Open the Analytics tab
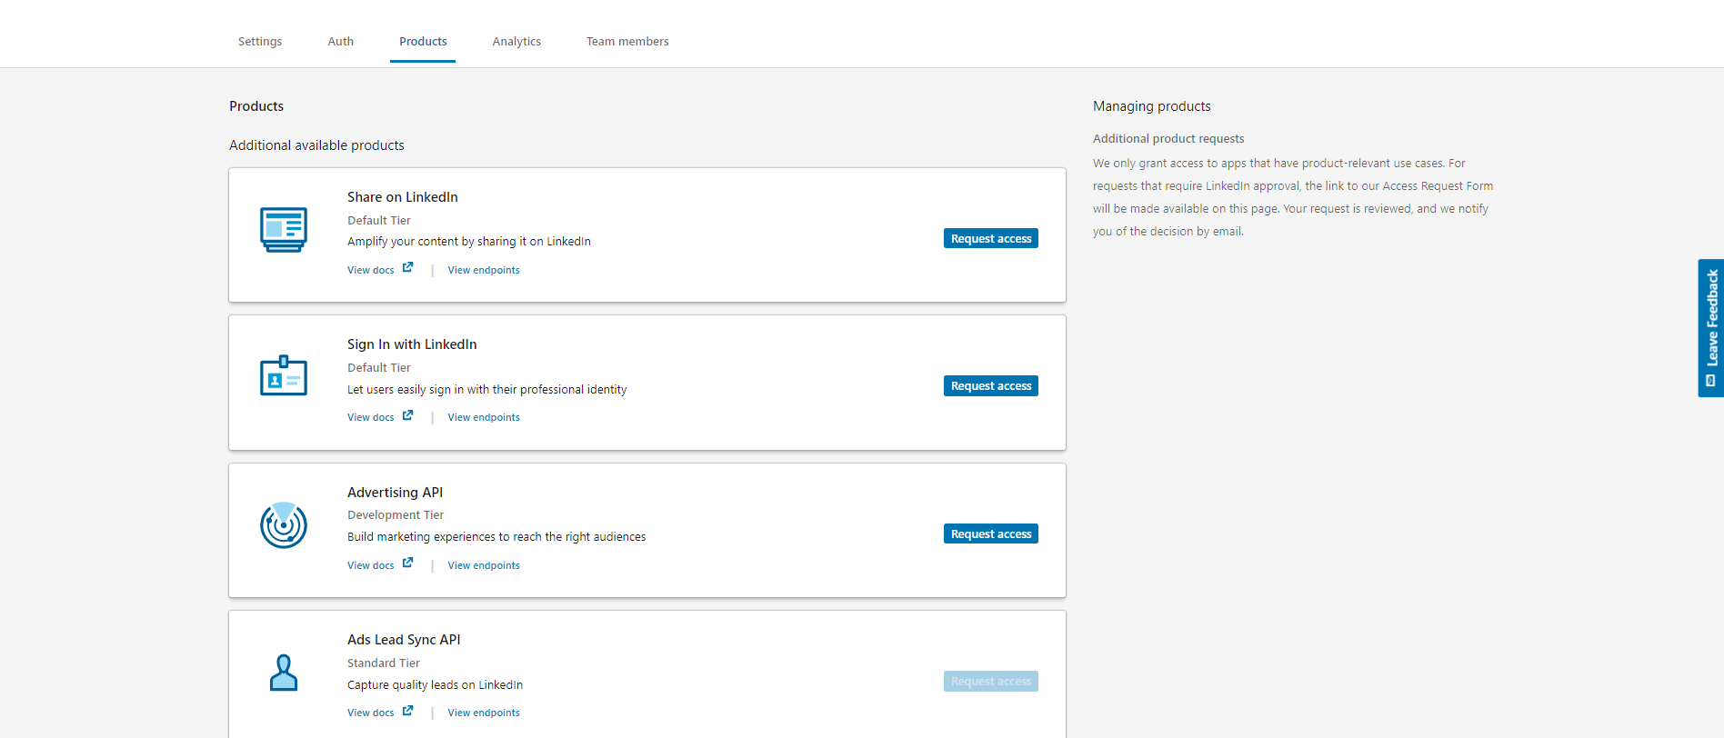Screen dimensions: 1724x738 pyautogui.click(x=516, y=42)
